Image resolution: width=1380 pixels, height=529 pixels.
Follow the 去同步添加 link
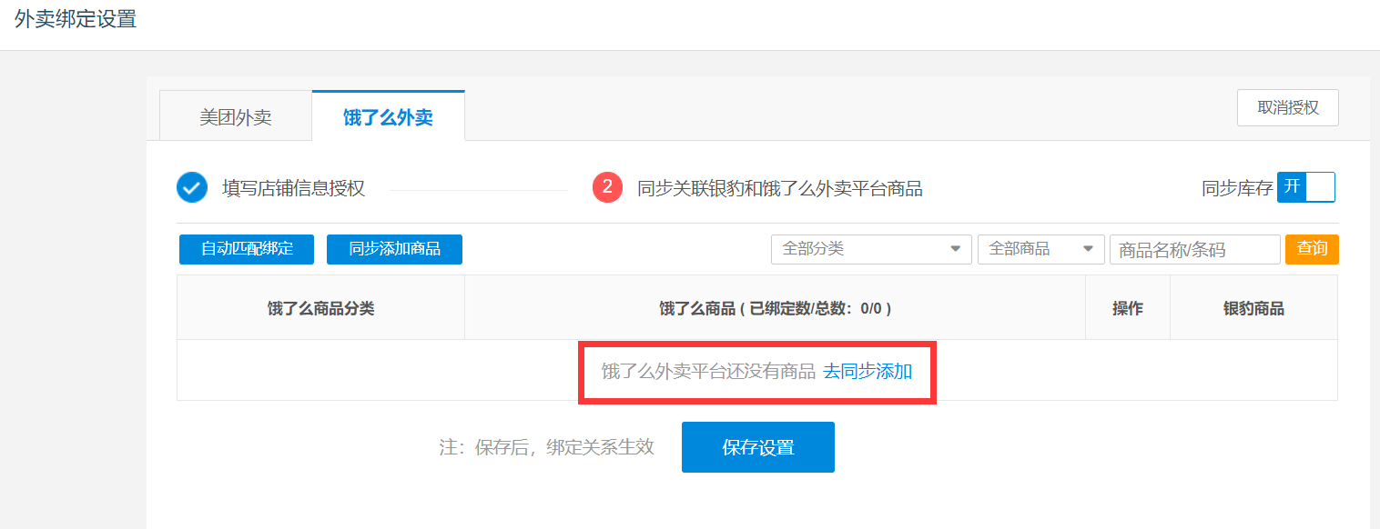point(868,371)
